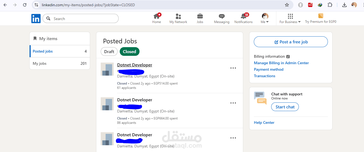Open the Jobs section
The height and width of the screenshot is (152, 364).
coord(200,18)
